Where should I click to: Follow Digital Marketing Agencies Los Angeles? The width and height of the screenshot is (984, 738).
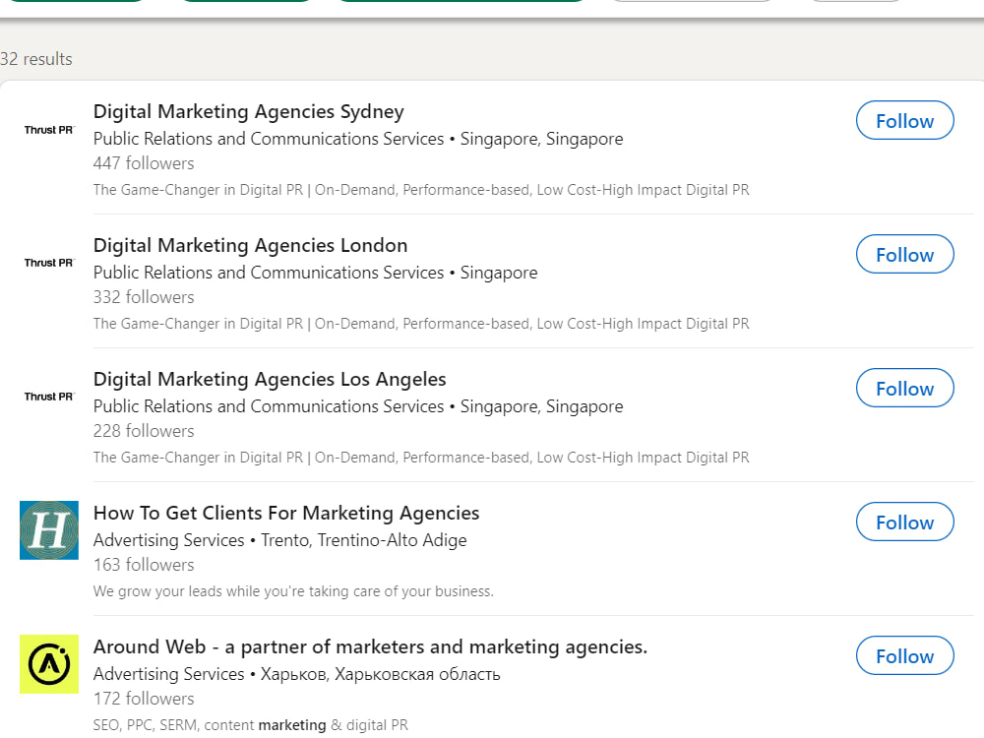pos(905,388)
